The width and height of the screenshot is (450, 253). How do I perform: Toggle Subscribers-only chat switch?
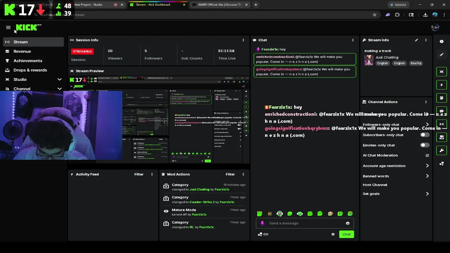pos(425,135)
